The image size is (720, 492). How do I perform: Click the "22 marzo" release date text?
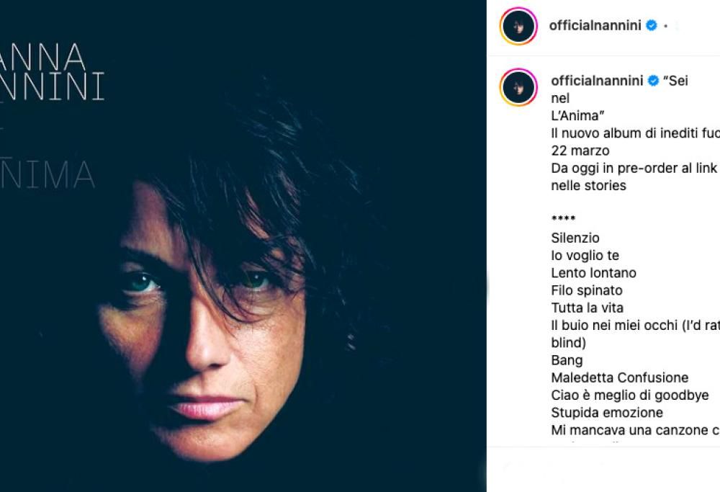pos(580,151)
